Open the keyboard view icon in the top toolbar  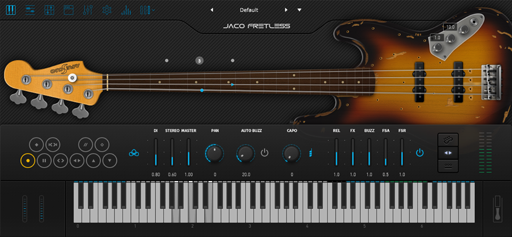11,10
